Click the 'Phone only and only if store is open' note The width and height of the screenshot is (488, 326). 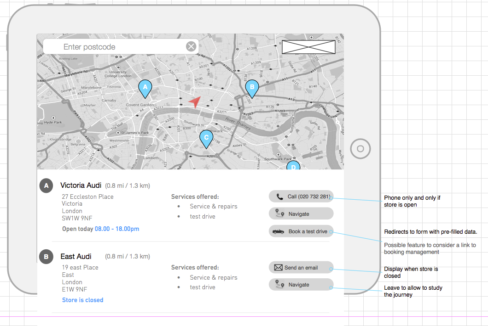[412, 201]
